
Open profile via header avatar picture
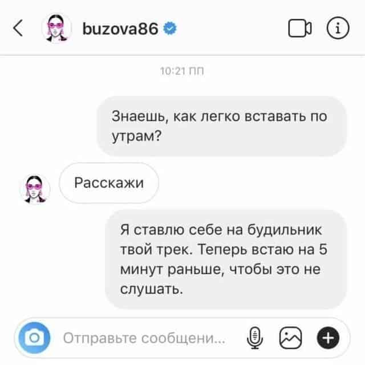click(56, 28)
